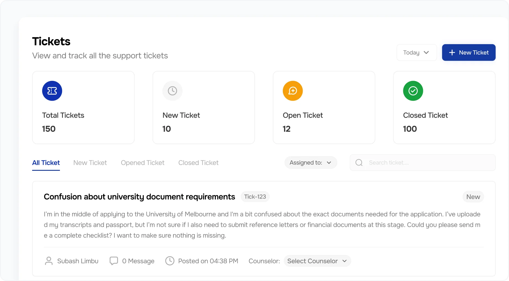Expand the Assigned to filter
The height and width of the screenshot is (281, 509).
[310, 162]
